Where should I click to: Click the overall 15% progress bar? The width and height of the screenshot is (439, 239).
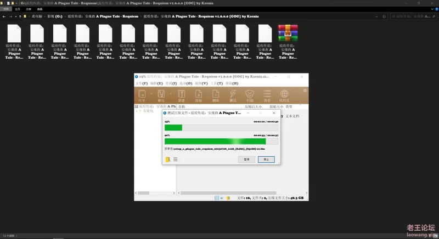coord(222,128)
